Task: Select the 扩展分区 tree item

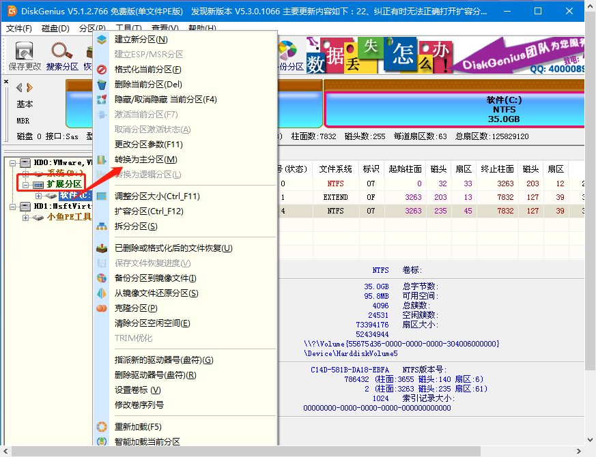Action: (x=64, y=185)
